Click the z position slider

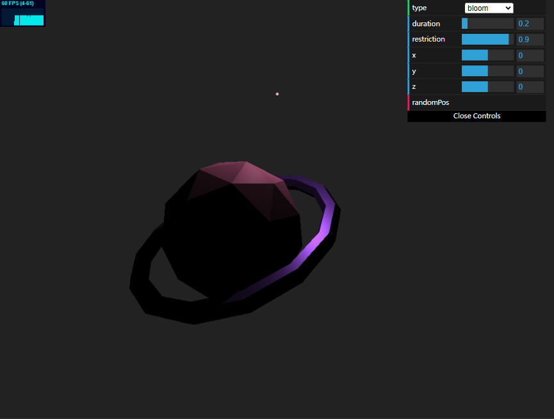pyautogui.click(x=487, y=86)
